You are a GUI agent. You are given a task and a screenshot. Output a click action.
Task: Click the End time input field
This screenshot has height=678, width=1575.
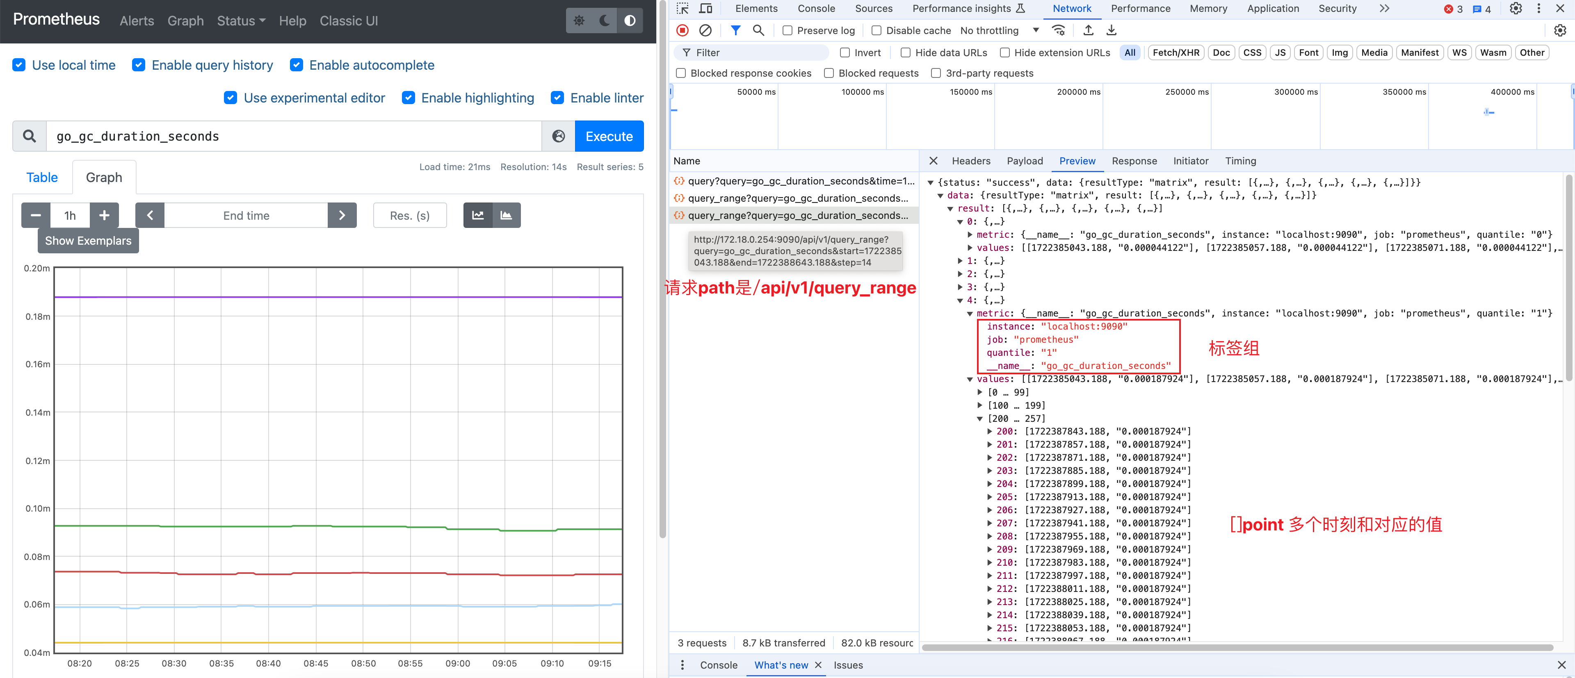pyautogui.click(x=246, y=215)
